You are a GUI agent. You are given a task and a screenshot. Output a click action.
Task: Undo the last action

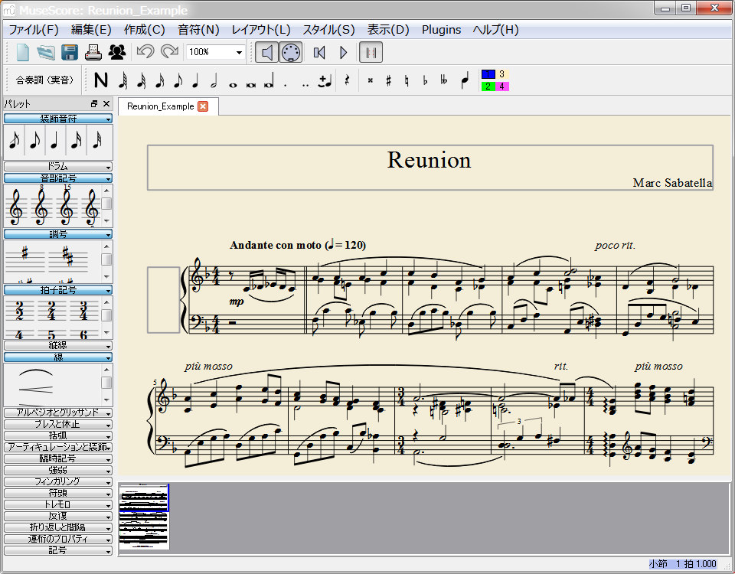[x=145, y=51]
